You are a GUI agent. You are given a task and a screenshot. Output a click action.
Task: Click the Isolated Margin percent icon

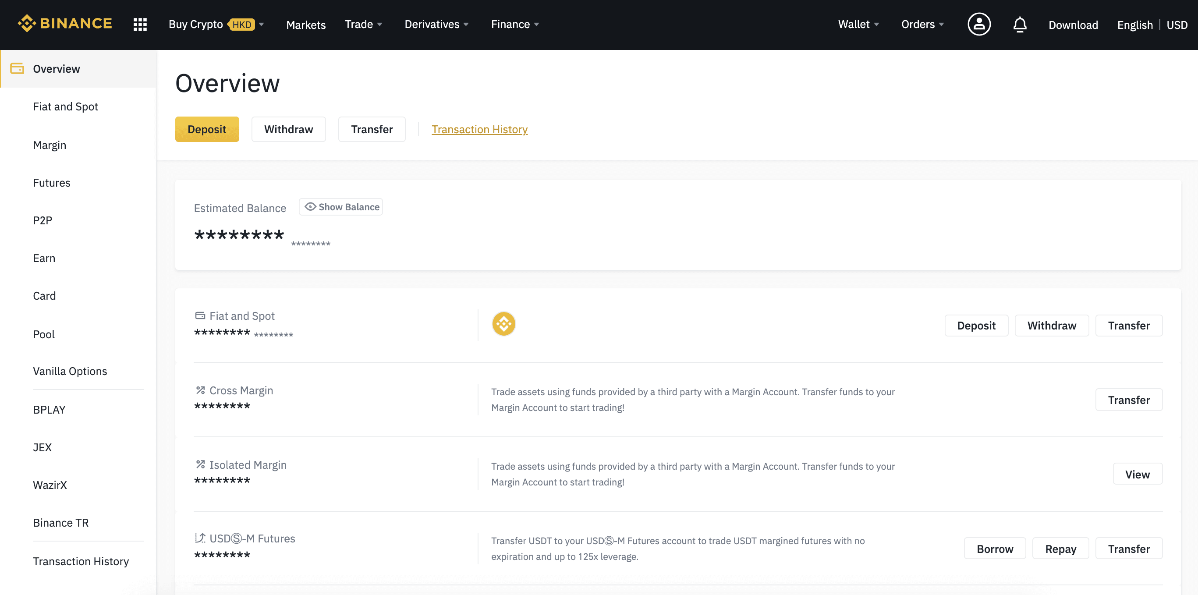click(x=200, y=464)
